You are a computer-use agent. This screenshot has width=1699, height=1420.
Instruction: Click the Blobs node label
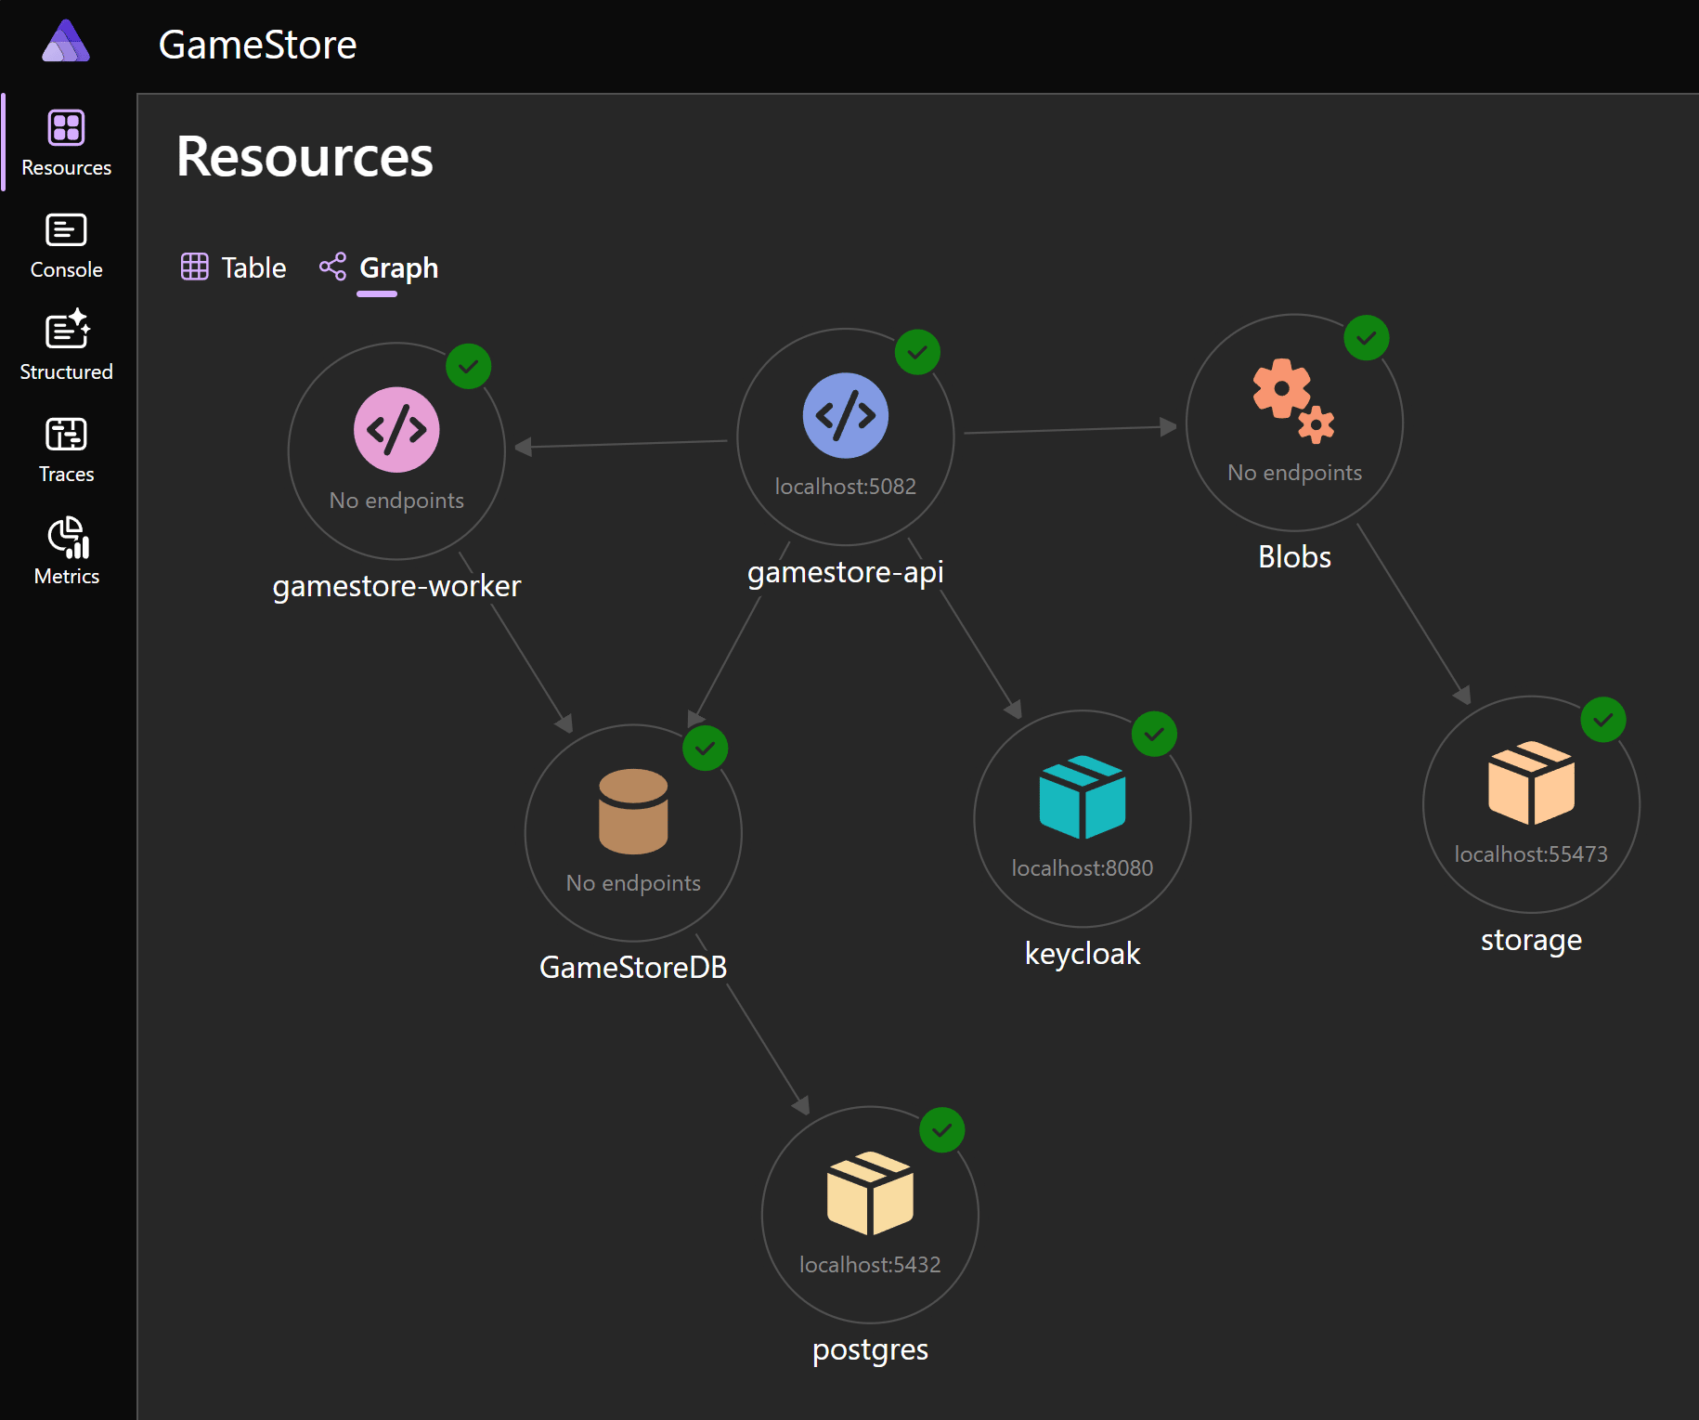tap(1294, 557)
